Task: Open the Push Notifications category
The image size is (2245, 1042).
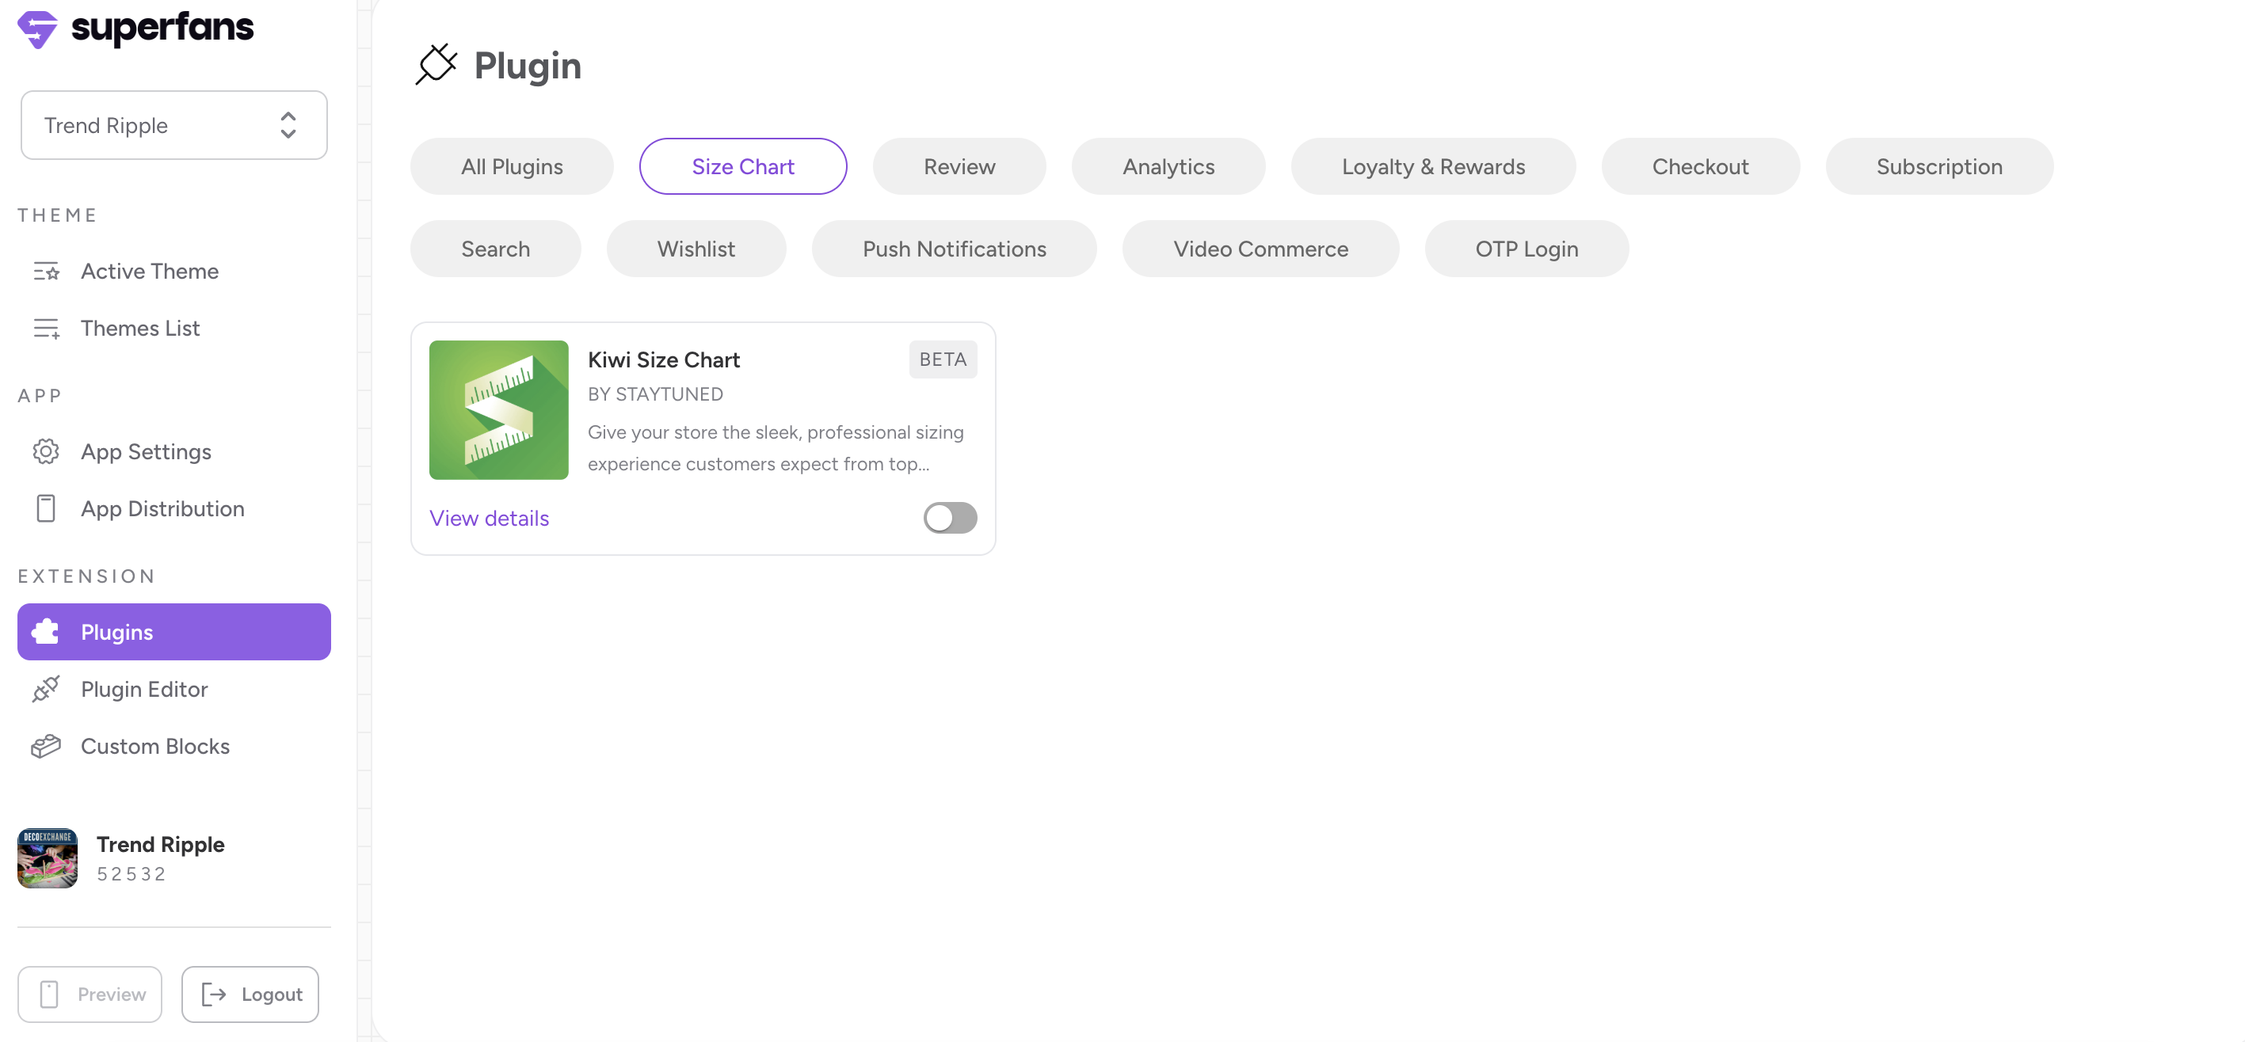Action: 954,249
